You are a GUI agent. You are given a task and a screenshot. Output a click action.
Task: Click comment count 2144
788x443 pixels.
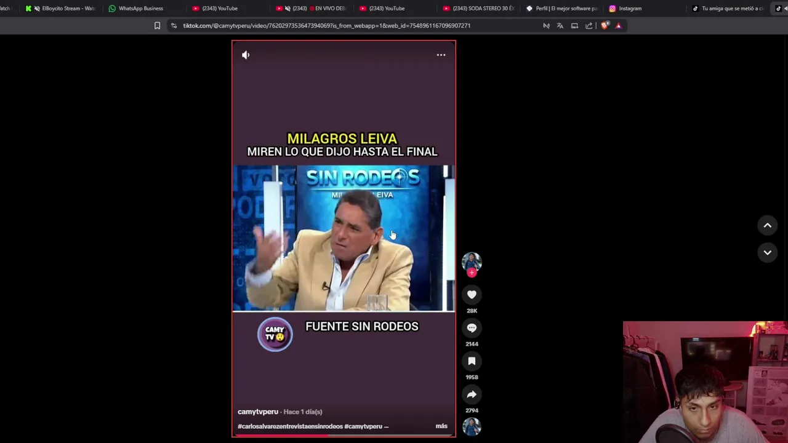pos(472,344)
